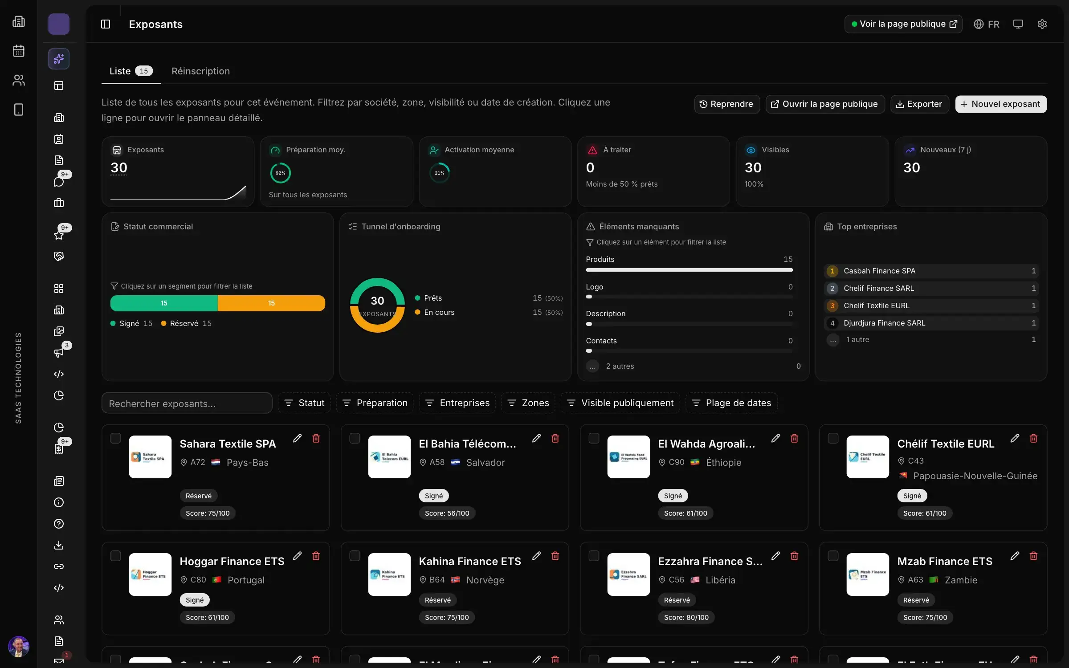This screenshot has width=1069, height=668.
Task: Tick the checkbox on Sahara Textile SPA card
Action: [115, 438]
